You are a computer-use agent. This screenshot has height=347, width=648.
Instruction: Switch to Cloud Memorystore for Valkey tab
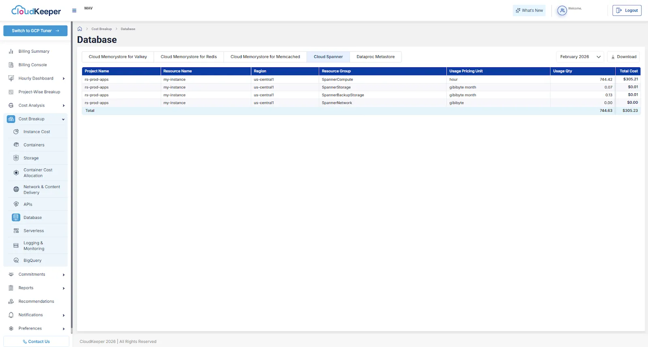click(x=118, y=57)
